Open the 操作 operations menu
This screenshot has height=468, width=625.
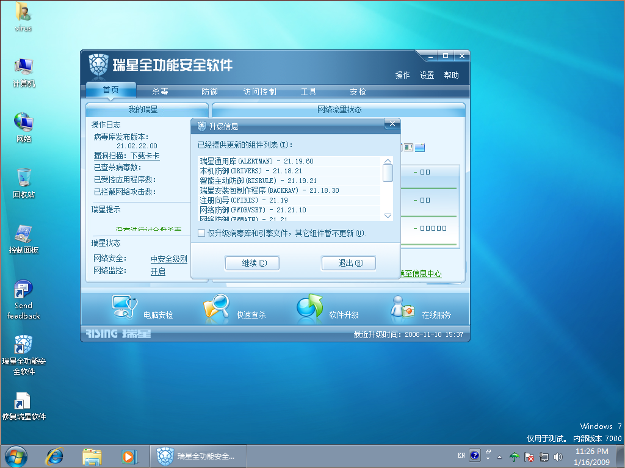402,75
